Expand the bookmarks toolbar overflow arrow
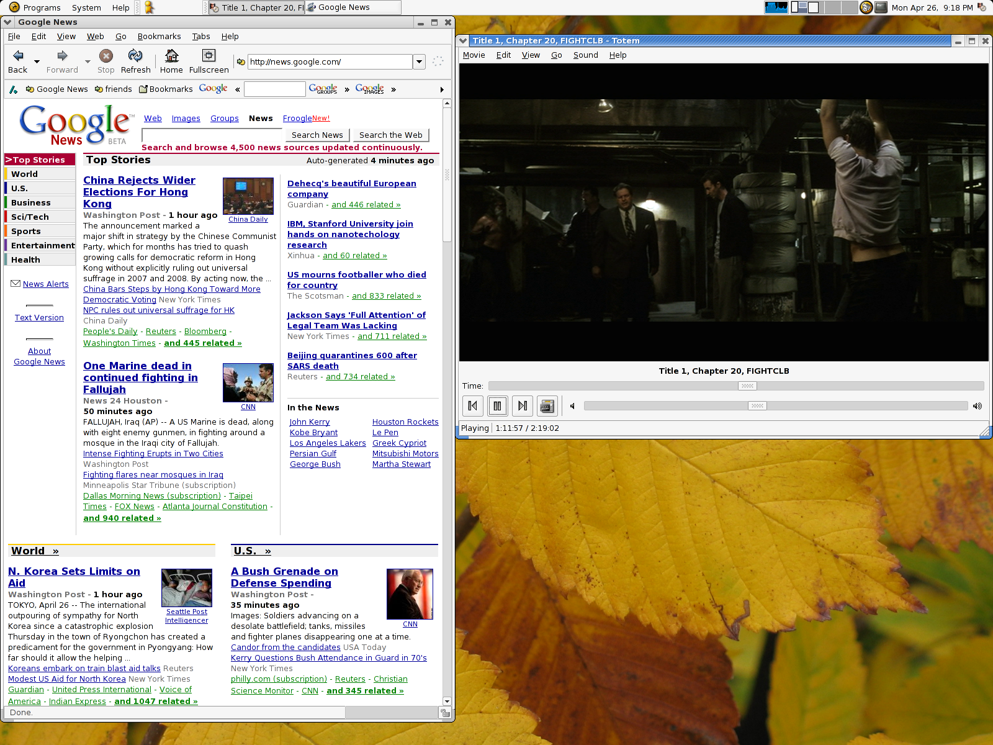Screen dimensions: 993x745 coord(442,89)
